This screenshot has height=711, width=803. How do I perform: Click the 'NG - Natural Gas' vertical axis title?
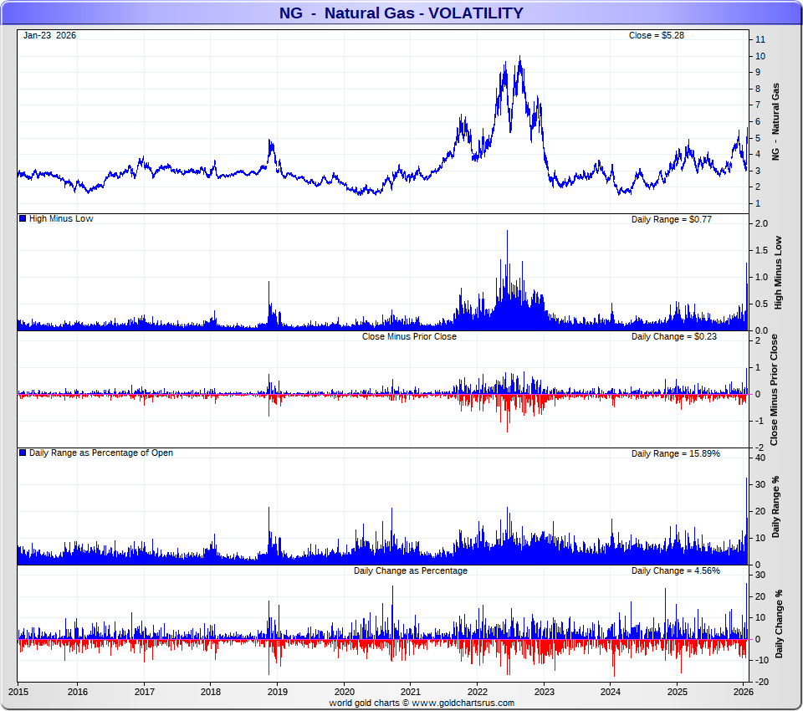point(775,121)
